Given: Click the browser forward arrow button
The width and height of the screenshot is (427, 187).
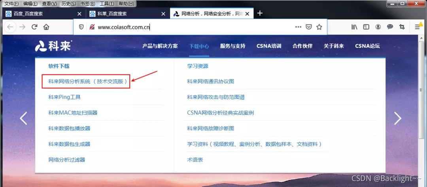Looking at the screenshot, I should (x=22, y=27).
